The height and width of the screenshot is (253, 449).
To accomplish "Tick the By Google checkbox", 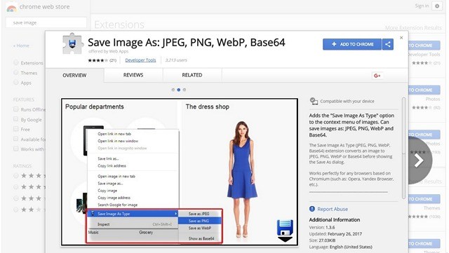I will click(x=16, y=119).
